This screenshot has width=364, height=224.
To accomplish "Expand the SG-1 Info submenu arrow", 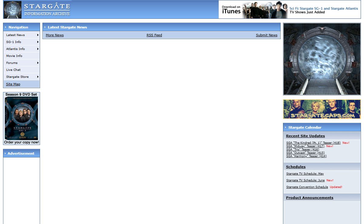I will coord(38,42).
